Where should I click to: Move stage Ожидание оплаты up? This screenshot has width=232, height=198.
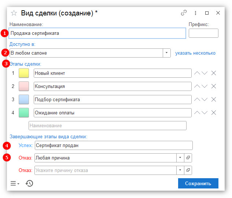click(197, 113)
